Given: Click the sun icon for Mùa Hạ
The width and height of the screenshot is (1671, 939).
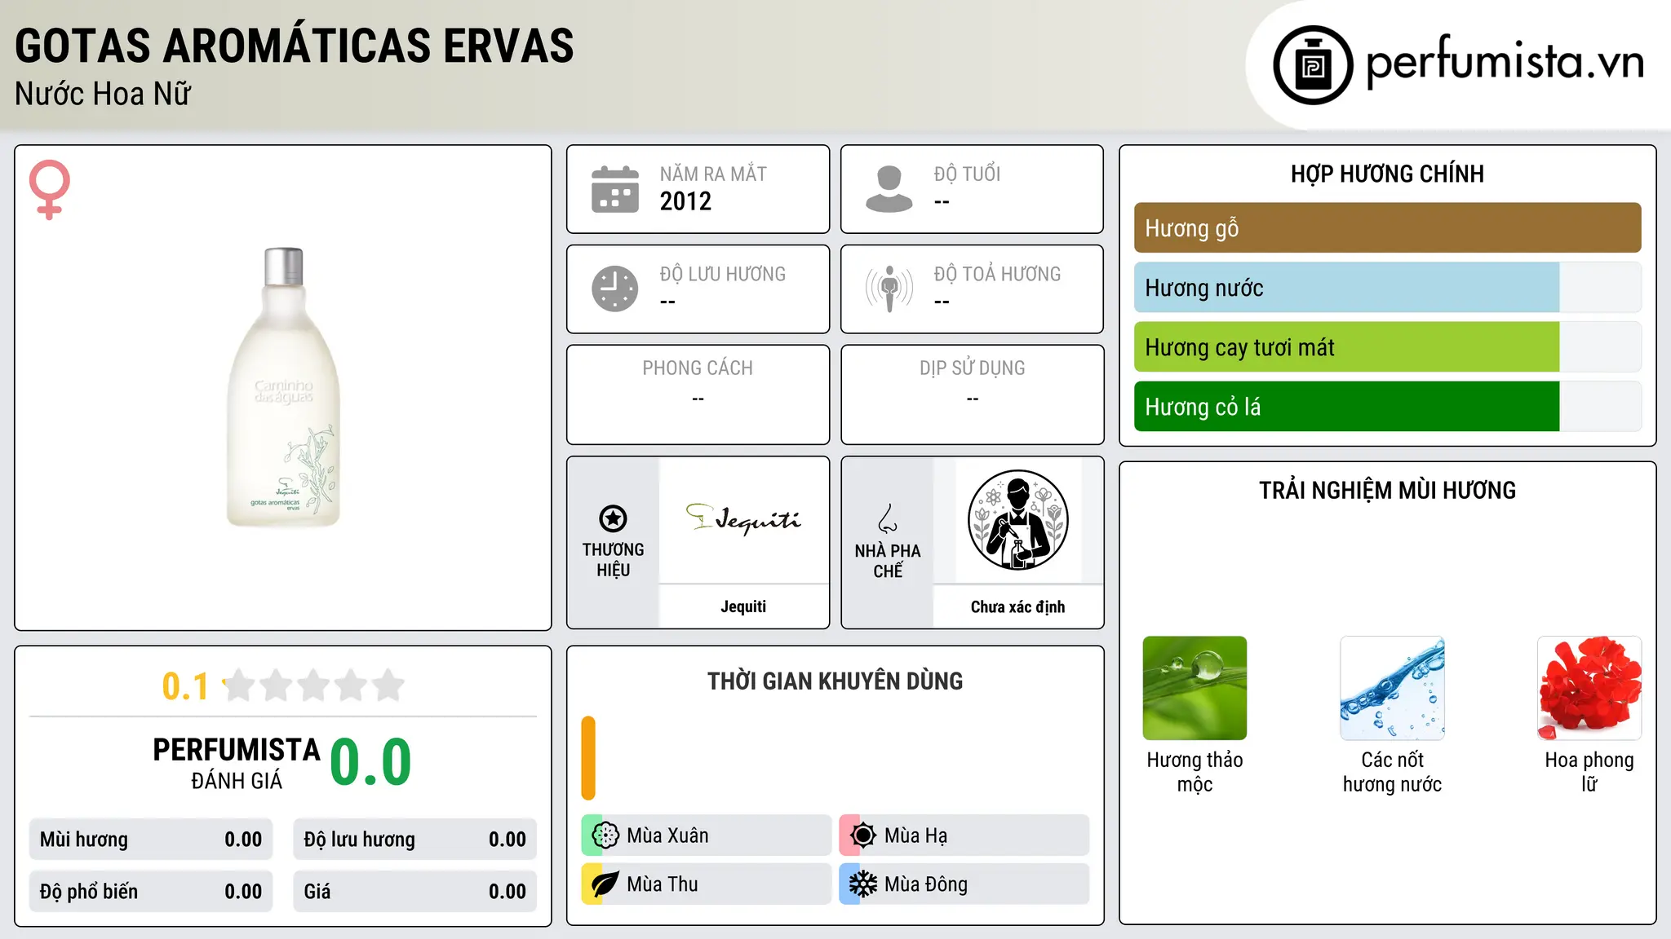Looking at the screenshot, I should 863,835.
